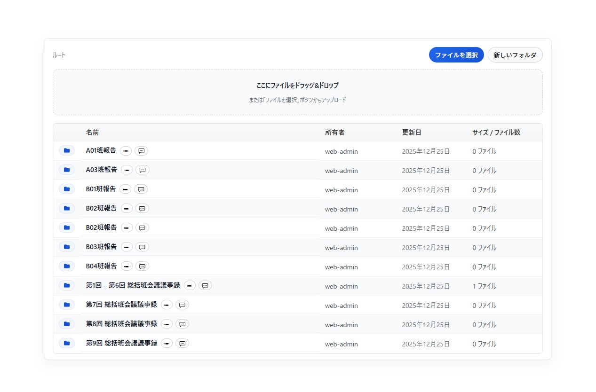Click comment icon for 第1回 – 第6回 総括班会議議事録
The image size is (596, 392).
[205, 286]
